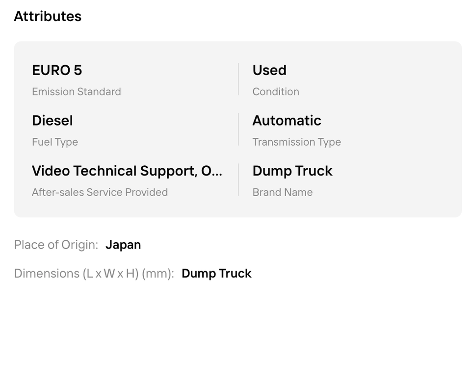Viewport: 471px width, 380px height.
Task: Expand truncated Video Technical Support text
Action: tap(127, 171)
